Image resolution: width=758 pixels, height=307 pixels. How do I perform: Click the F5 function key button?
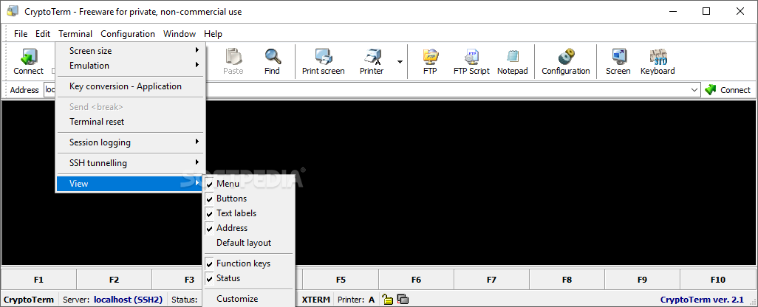(341, 280)
